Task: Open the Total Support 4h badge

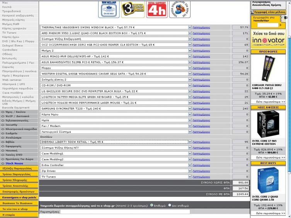Action: click(x=157, y=9)
